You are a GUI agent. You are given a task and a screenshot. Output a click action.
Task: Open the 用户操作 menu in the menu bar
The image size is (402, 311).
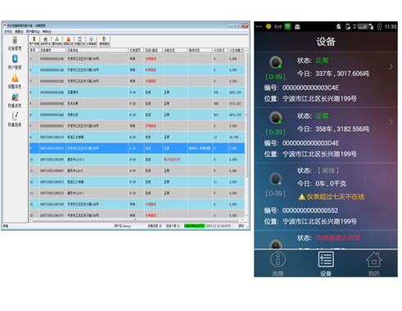click(x=33, y=32)
